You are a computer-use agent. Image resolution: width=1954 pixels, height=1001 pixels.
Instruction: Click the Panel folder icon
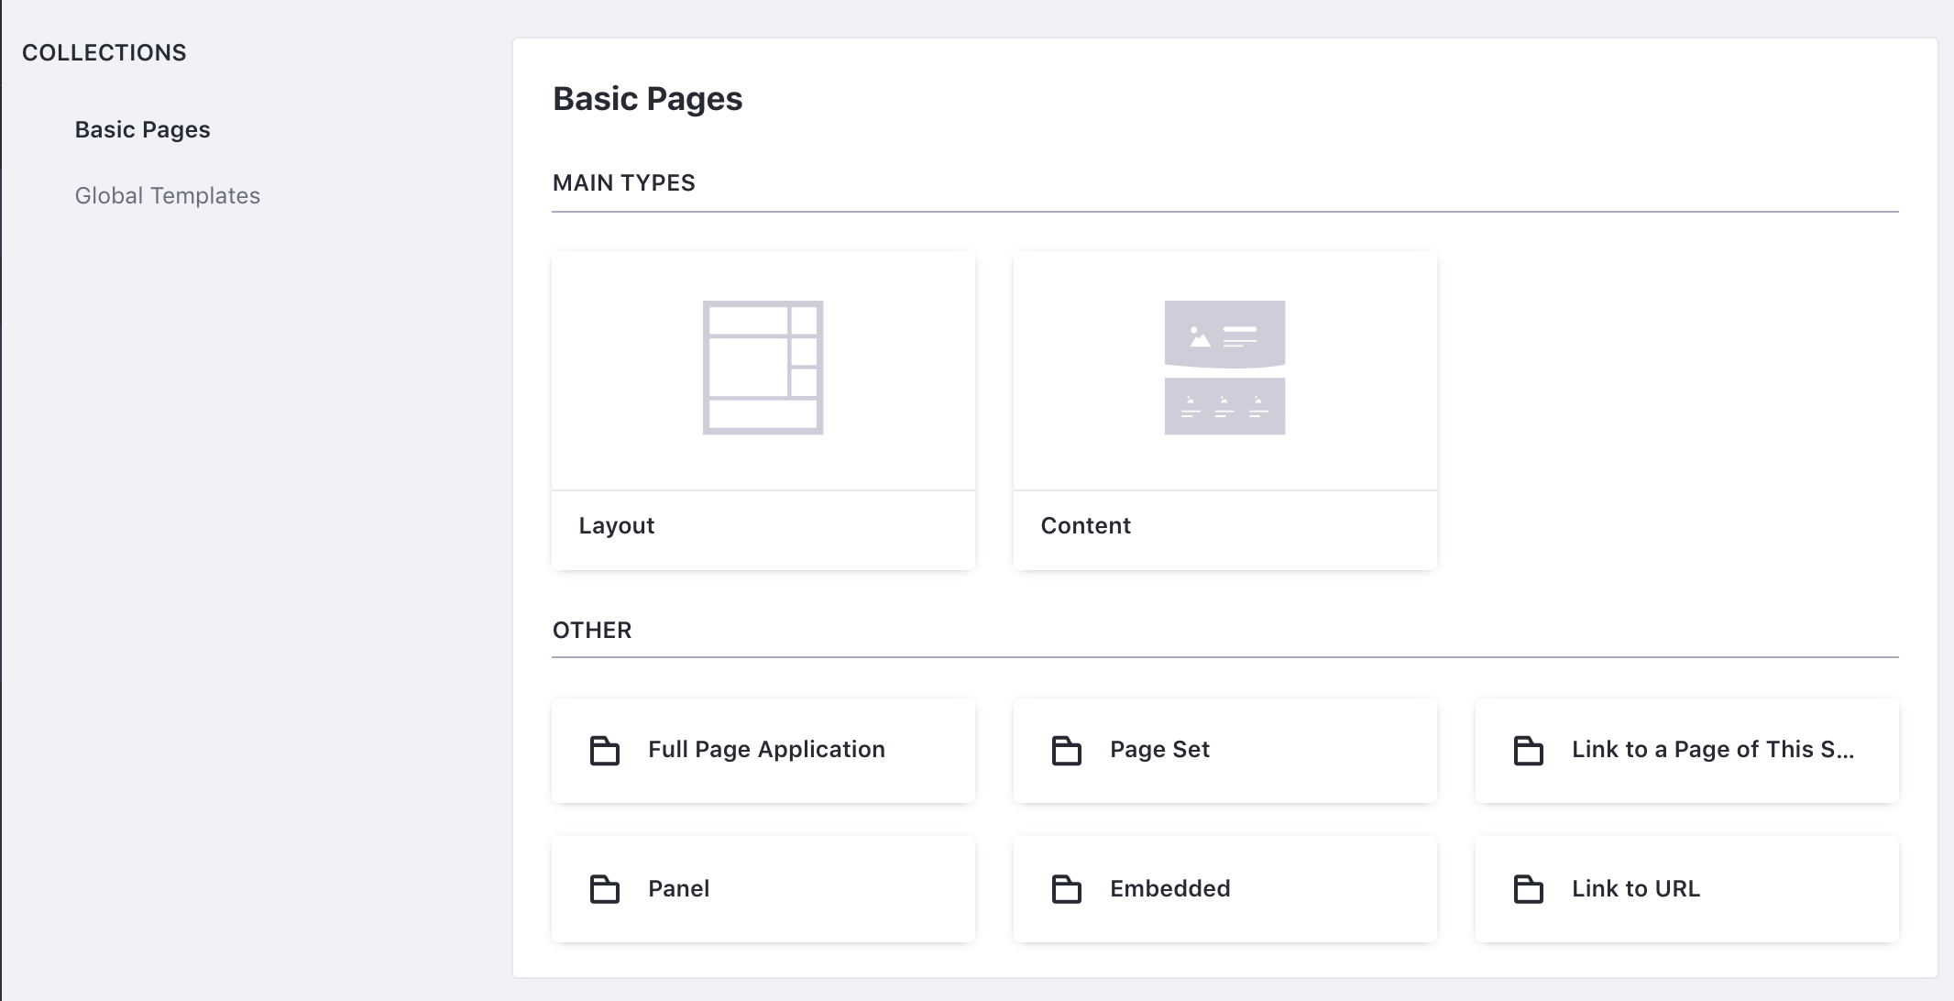coord(604,889)
